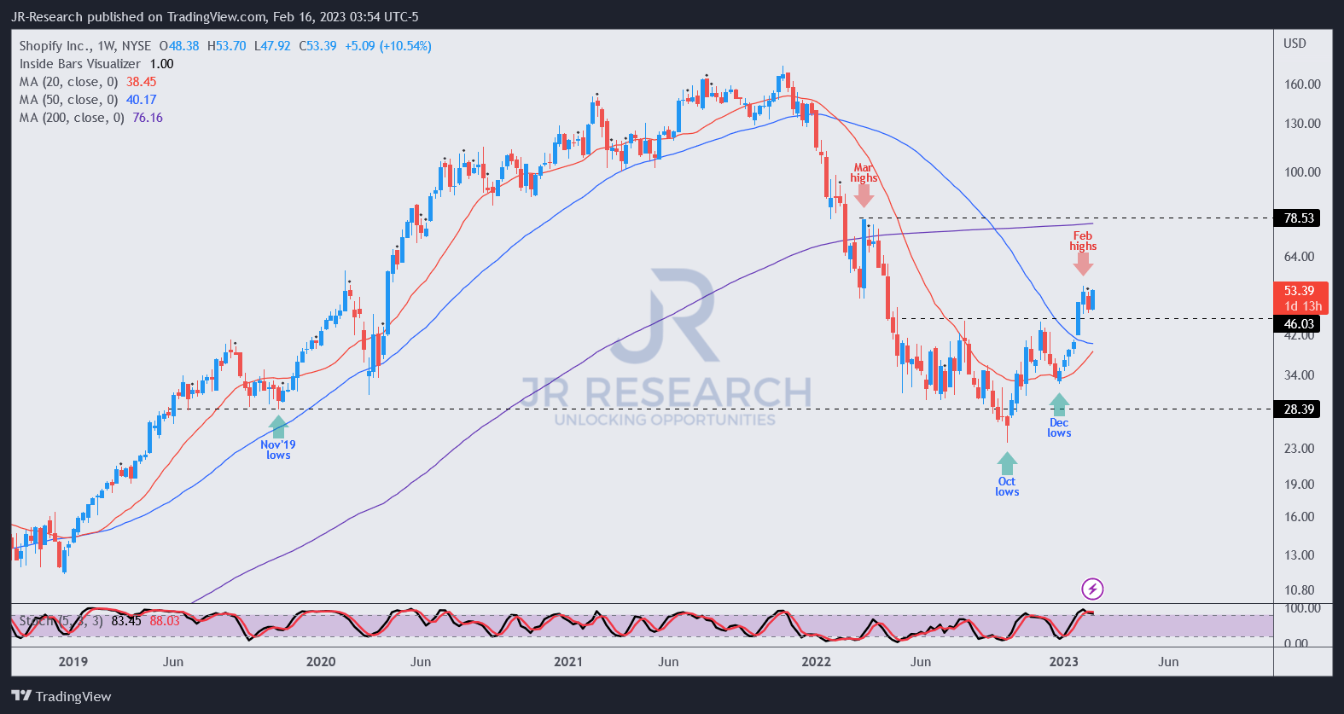Click the Nov'19 lows annotation text
1344x714 pixels.
click(278, 450)
